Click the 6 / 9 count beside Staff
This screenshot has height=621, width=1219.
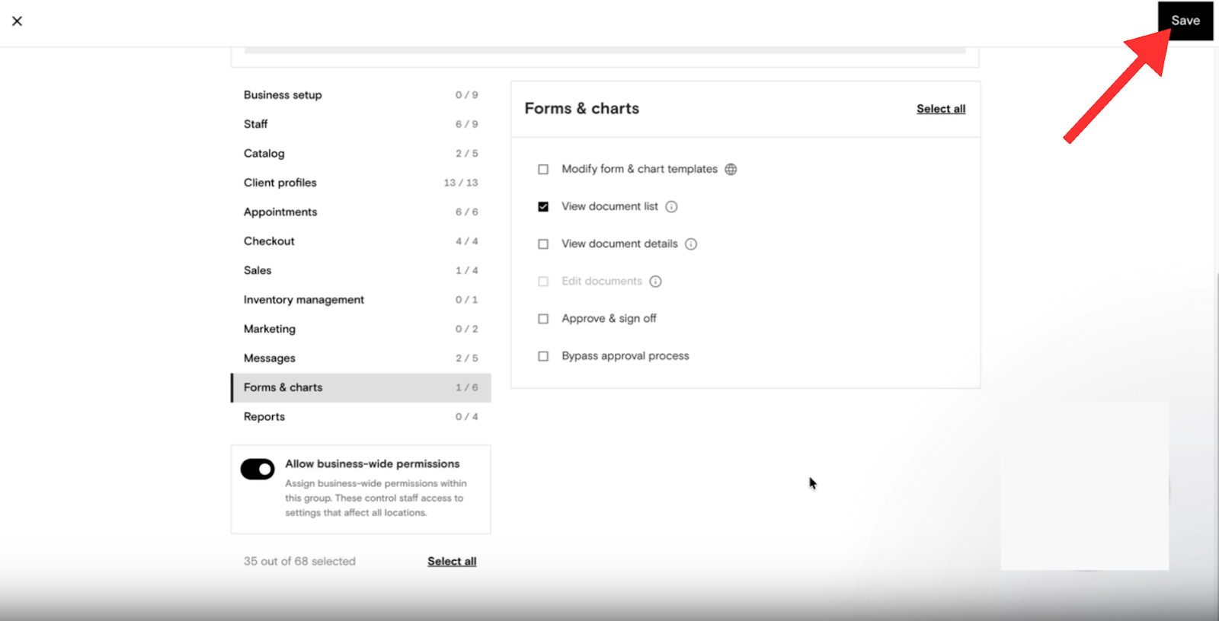pyautogui.click(x=466, y=124)
